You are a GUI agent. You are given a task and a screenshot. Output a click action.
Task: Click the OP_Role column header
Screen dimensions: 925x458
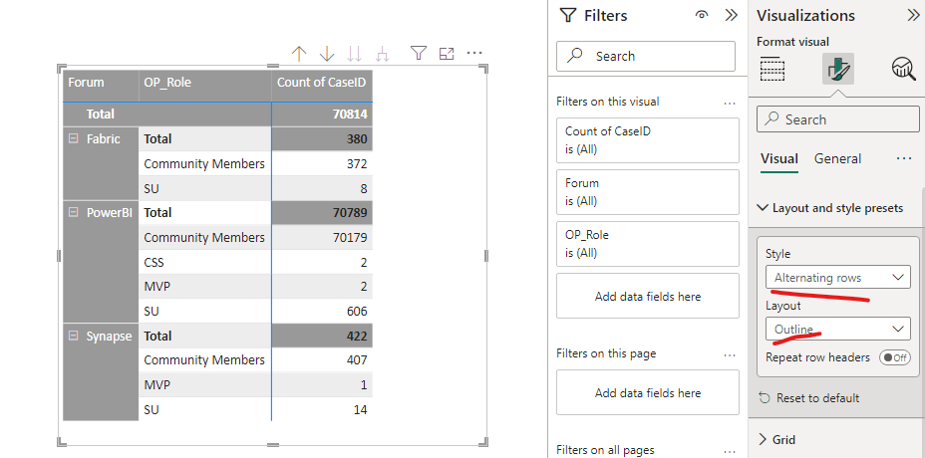tap(204, 86)
